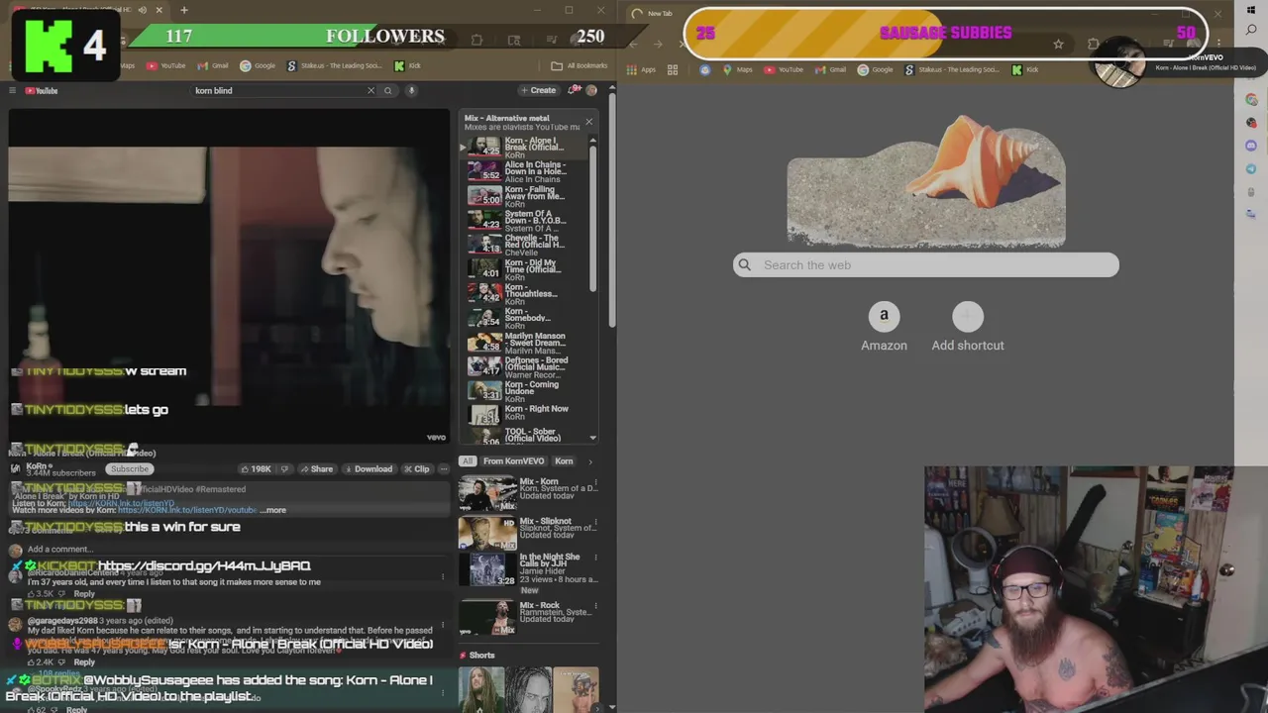This screenshot has height=713, width=1268.
Task: Play Korn - Right Now from the mix
Action: [x=525, y=415]
